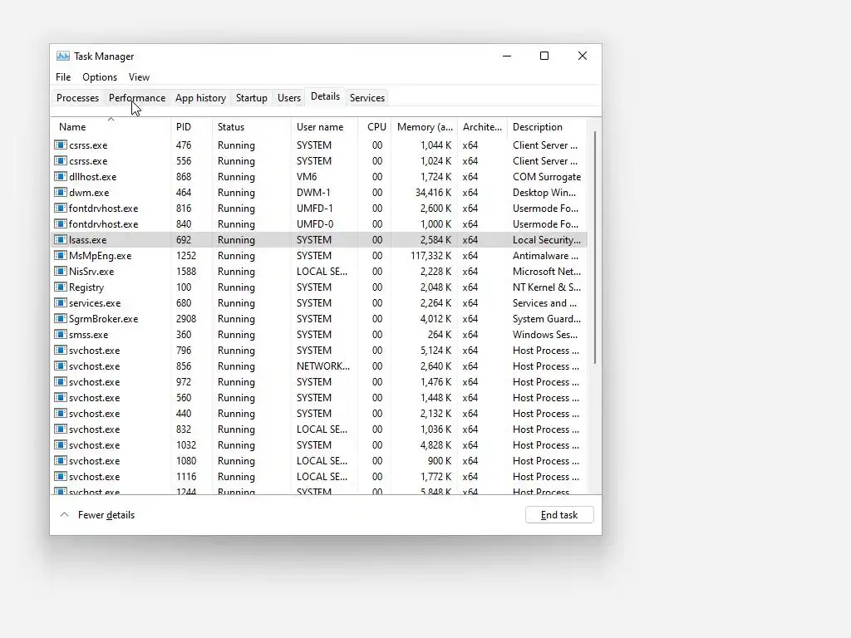The width and height of the screenshot is (851, 638).
Task: Select PID 1252 cell of MsMpEng.exe
Action: (186, 255)
